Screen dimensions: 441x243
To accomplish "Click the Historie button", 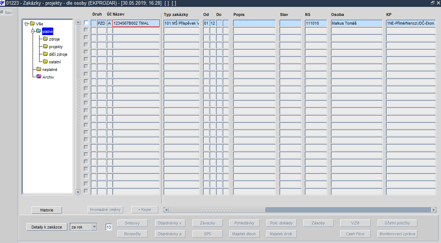I will click(x=47, y=210).
